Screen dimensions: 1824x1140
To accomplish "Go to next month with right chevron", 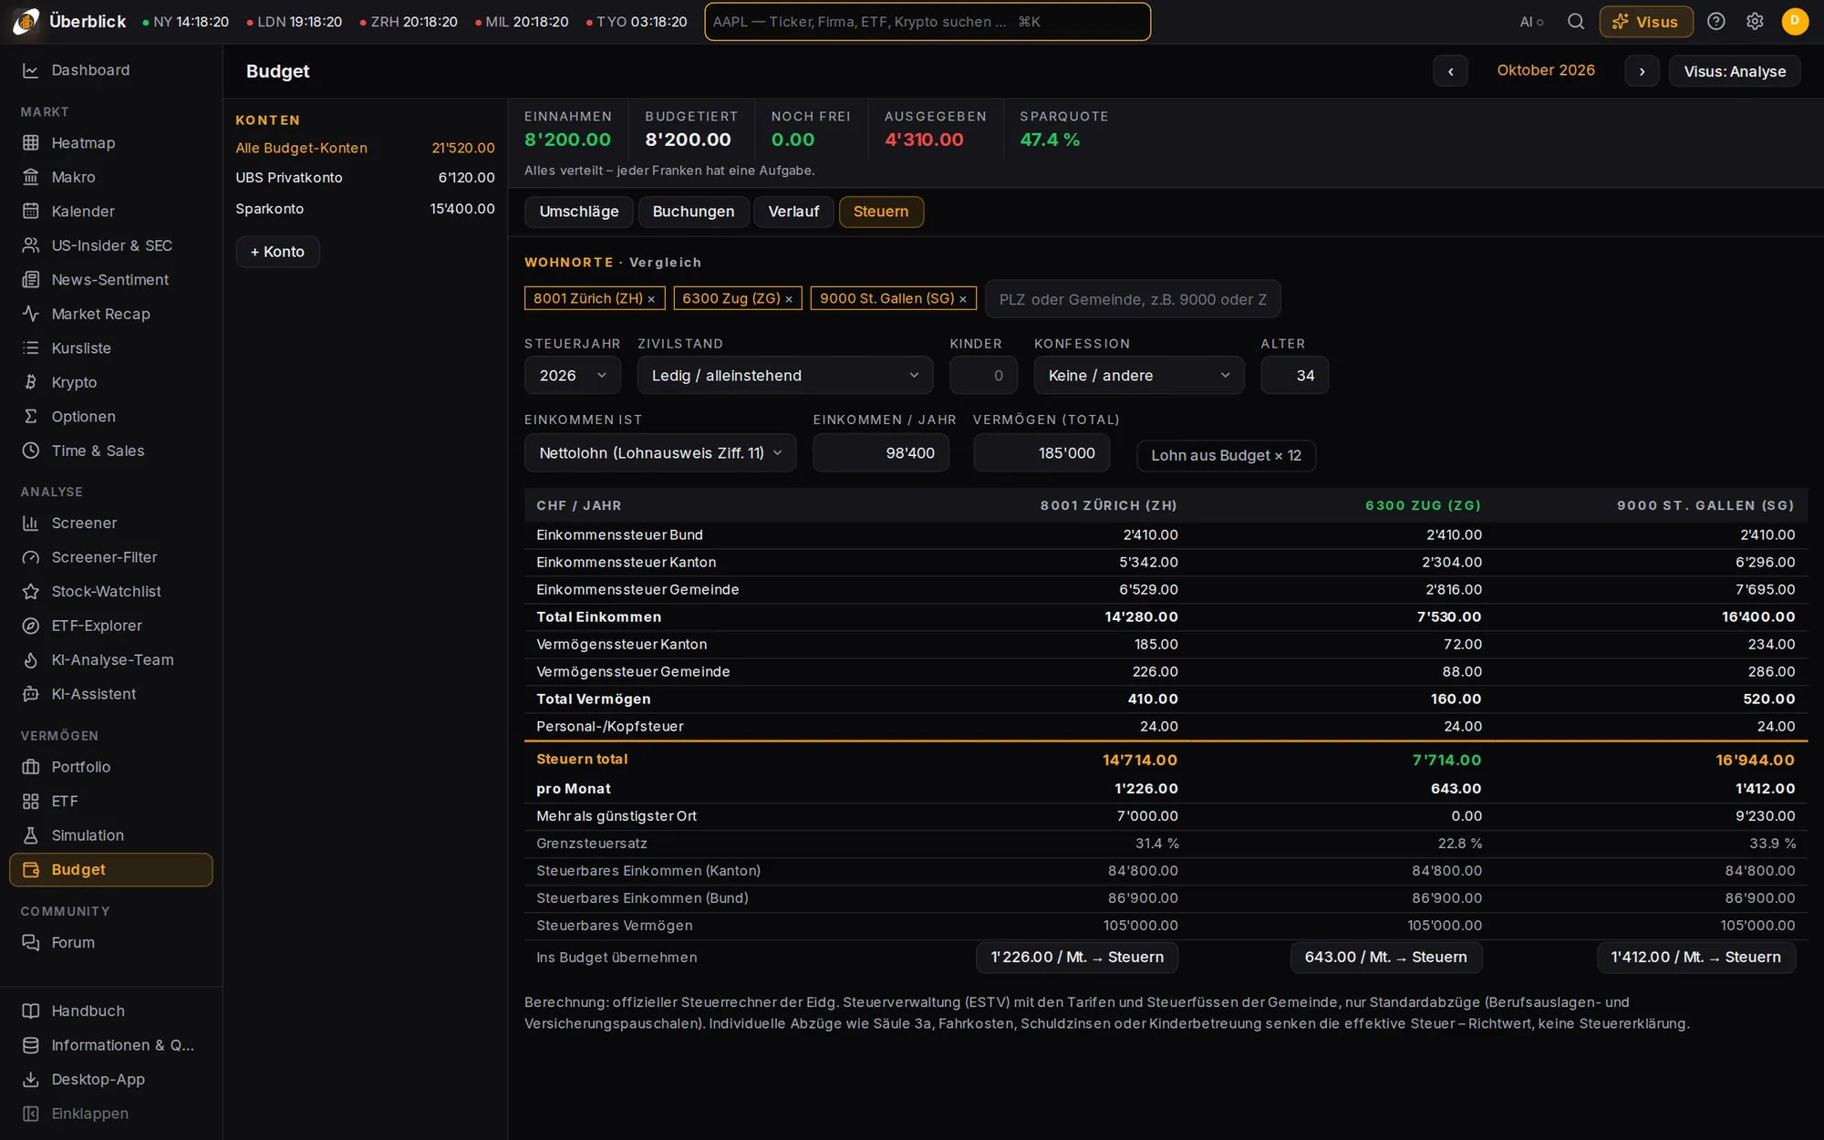I will pyautogui.click(x=1642, y=71).
